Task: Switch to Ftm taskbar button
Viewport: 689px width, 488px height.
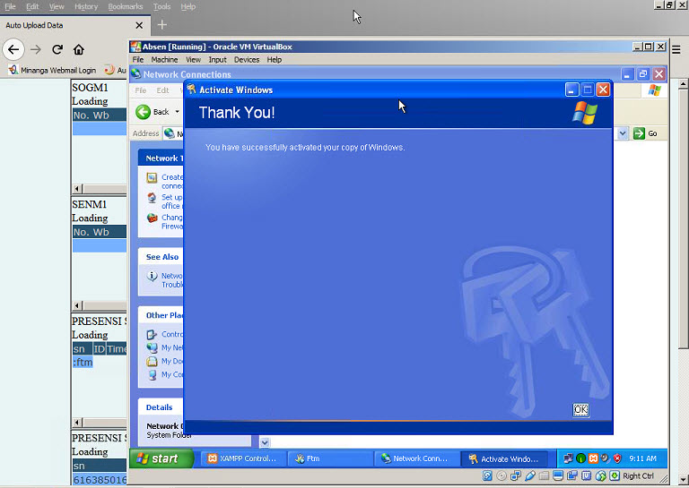Action: pyautogui.click(x=330, y=458)
